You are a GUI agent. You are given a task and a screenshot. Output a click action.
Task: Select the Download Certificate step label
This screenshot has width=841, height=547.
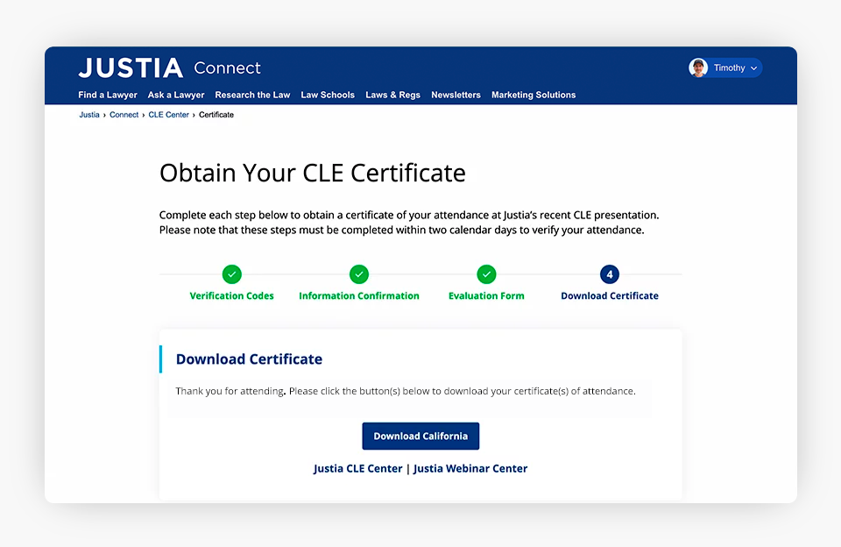[x=609, y=295]
